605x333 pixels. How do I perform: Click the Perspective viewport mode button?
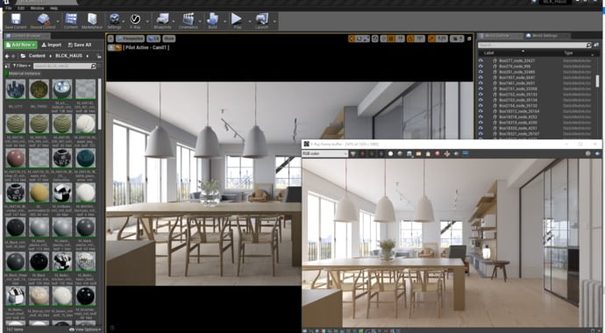(x=130, y=39)
